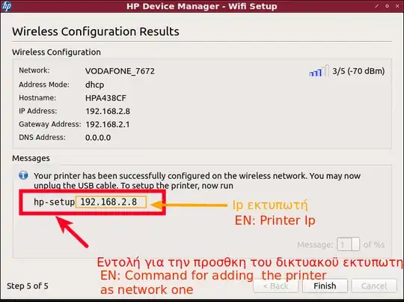Click the wifi signal strength bars icon
Image resolution: width=404 pixels, height=302 pixels.
coord(319,71)
